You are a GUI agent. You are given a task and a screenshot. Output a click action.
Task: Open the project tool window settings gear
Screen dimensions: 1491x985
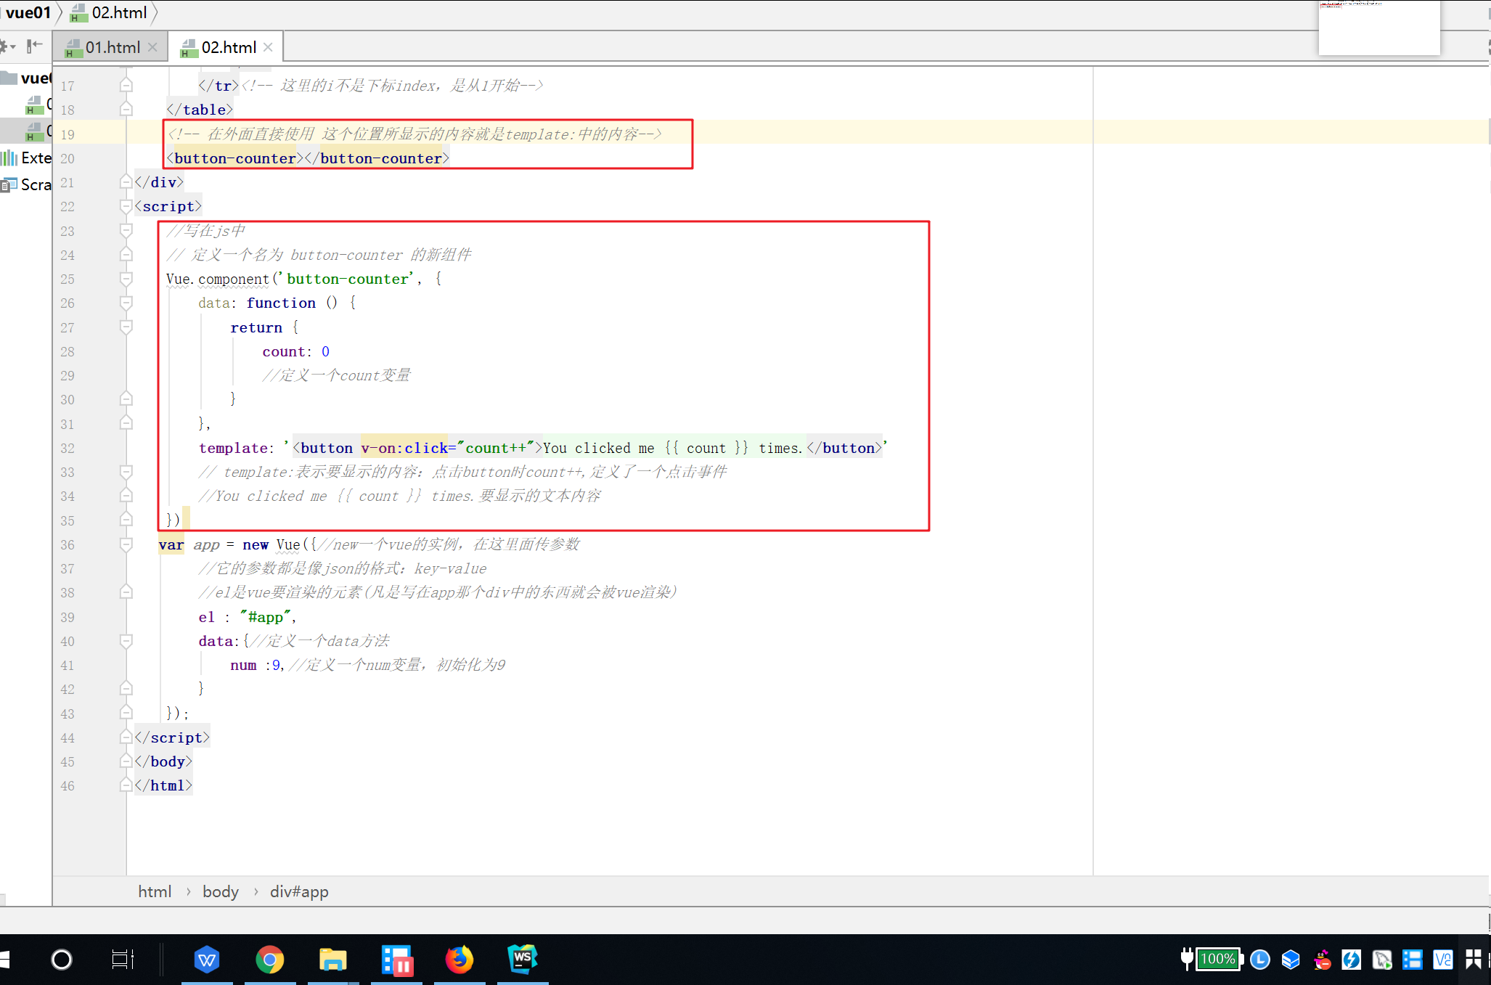tap(7, 47)
